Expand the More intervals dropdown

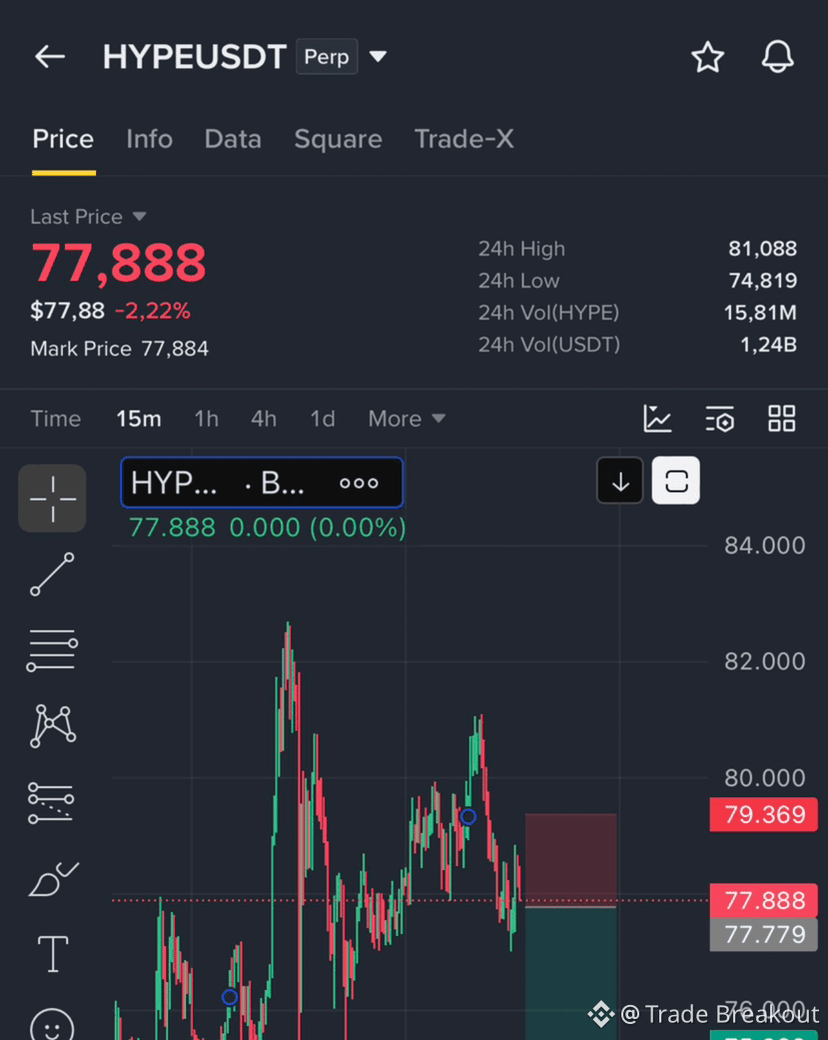[x=407, y=420]
